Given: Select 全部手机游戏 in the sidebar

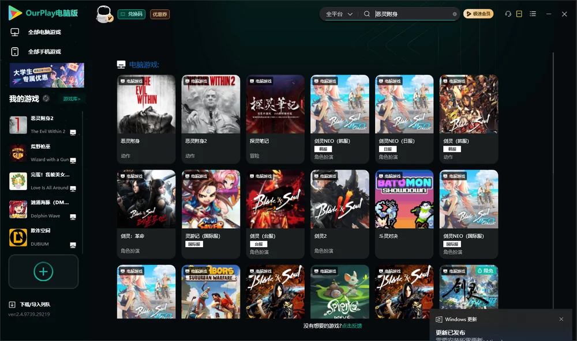Looking at the screenshot, I should (44, 51).
